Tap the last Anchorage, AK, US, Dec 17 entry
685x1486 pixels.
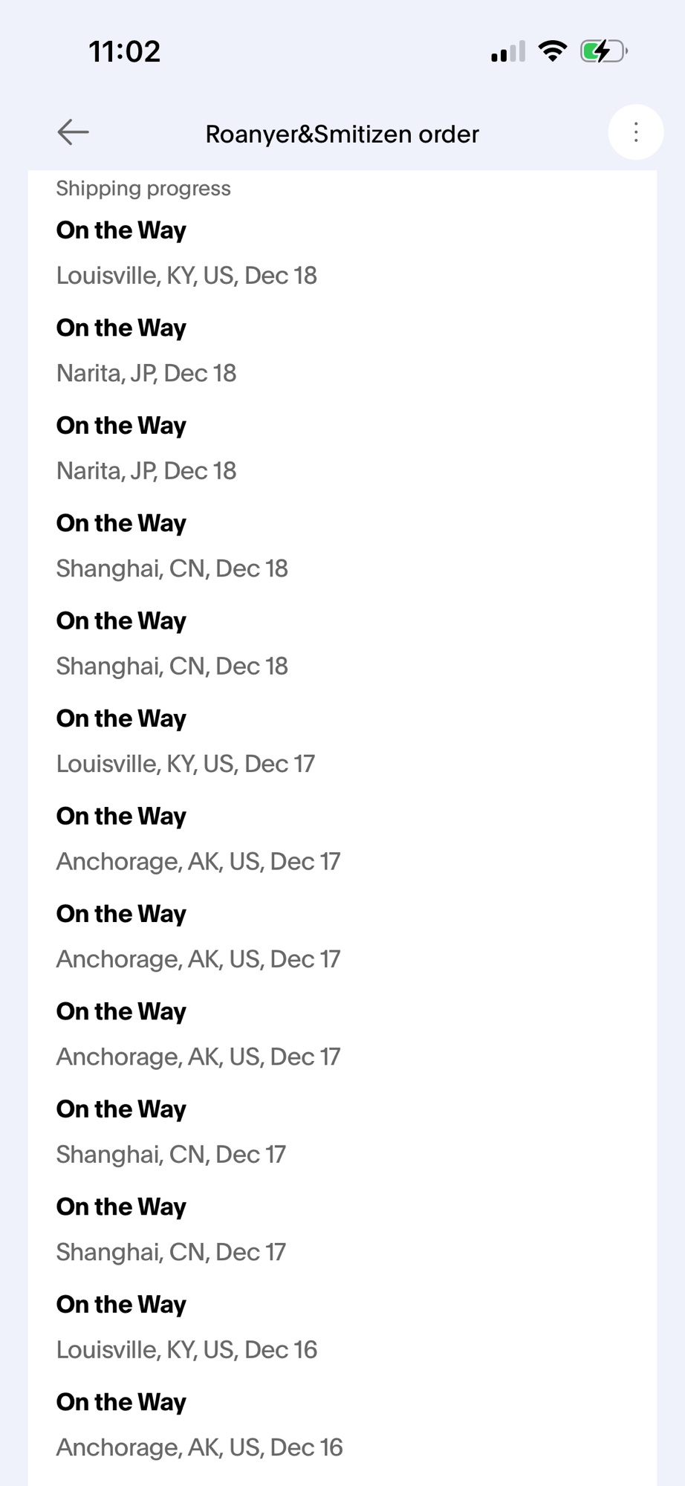pos(198,1057)
